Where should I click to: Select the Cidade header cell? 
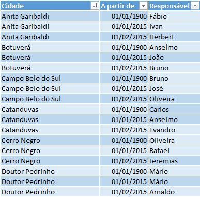click(50, 6)
